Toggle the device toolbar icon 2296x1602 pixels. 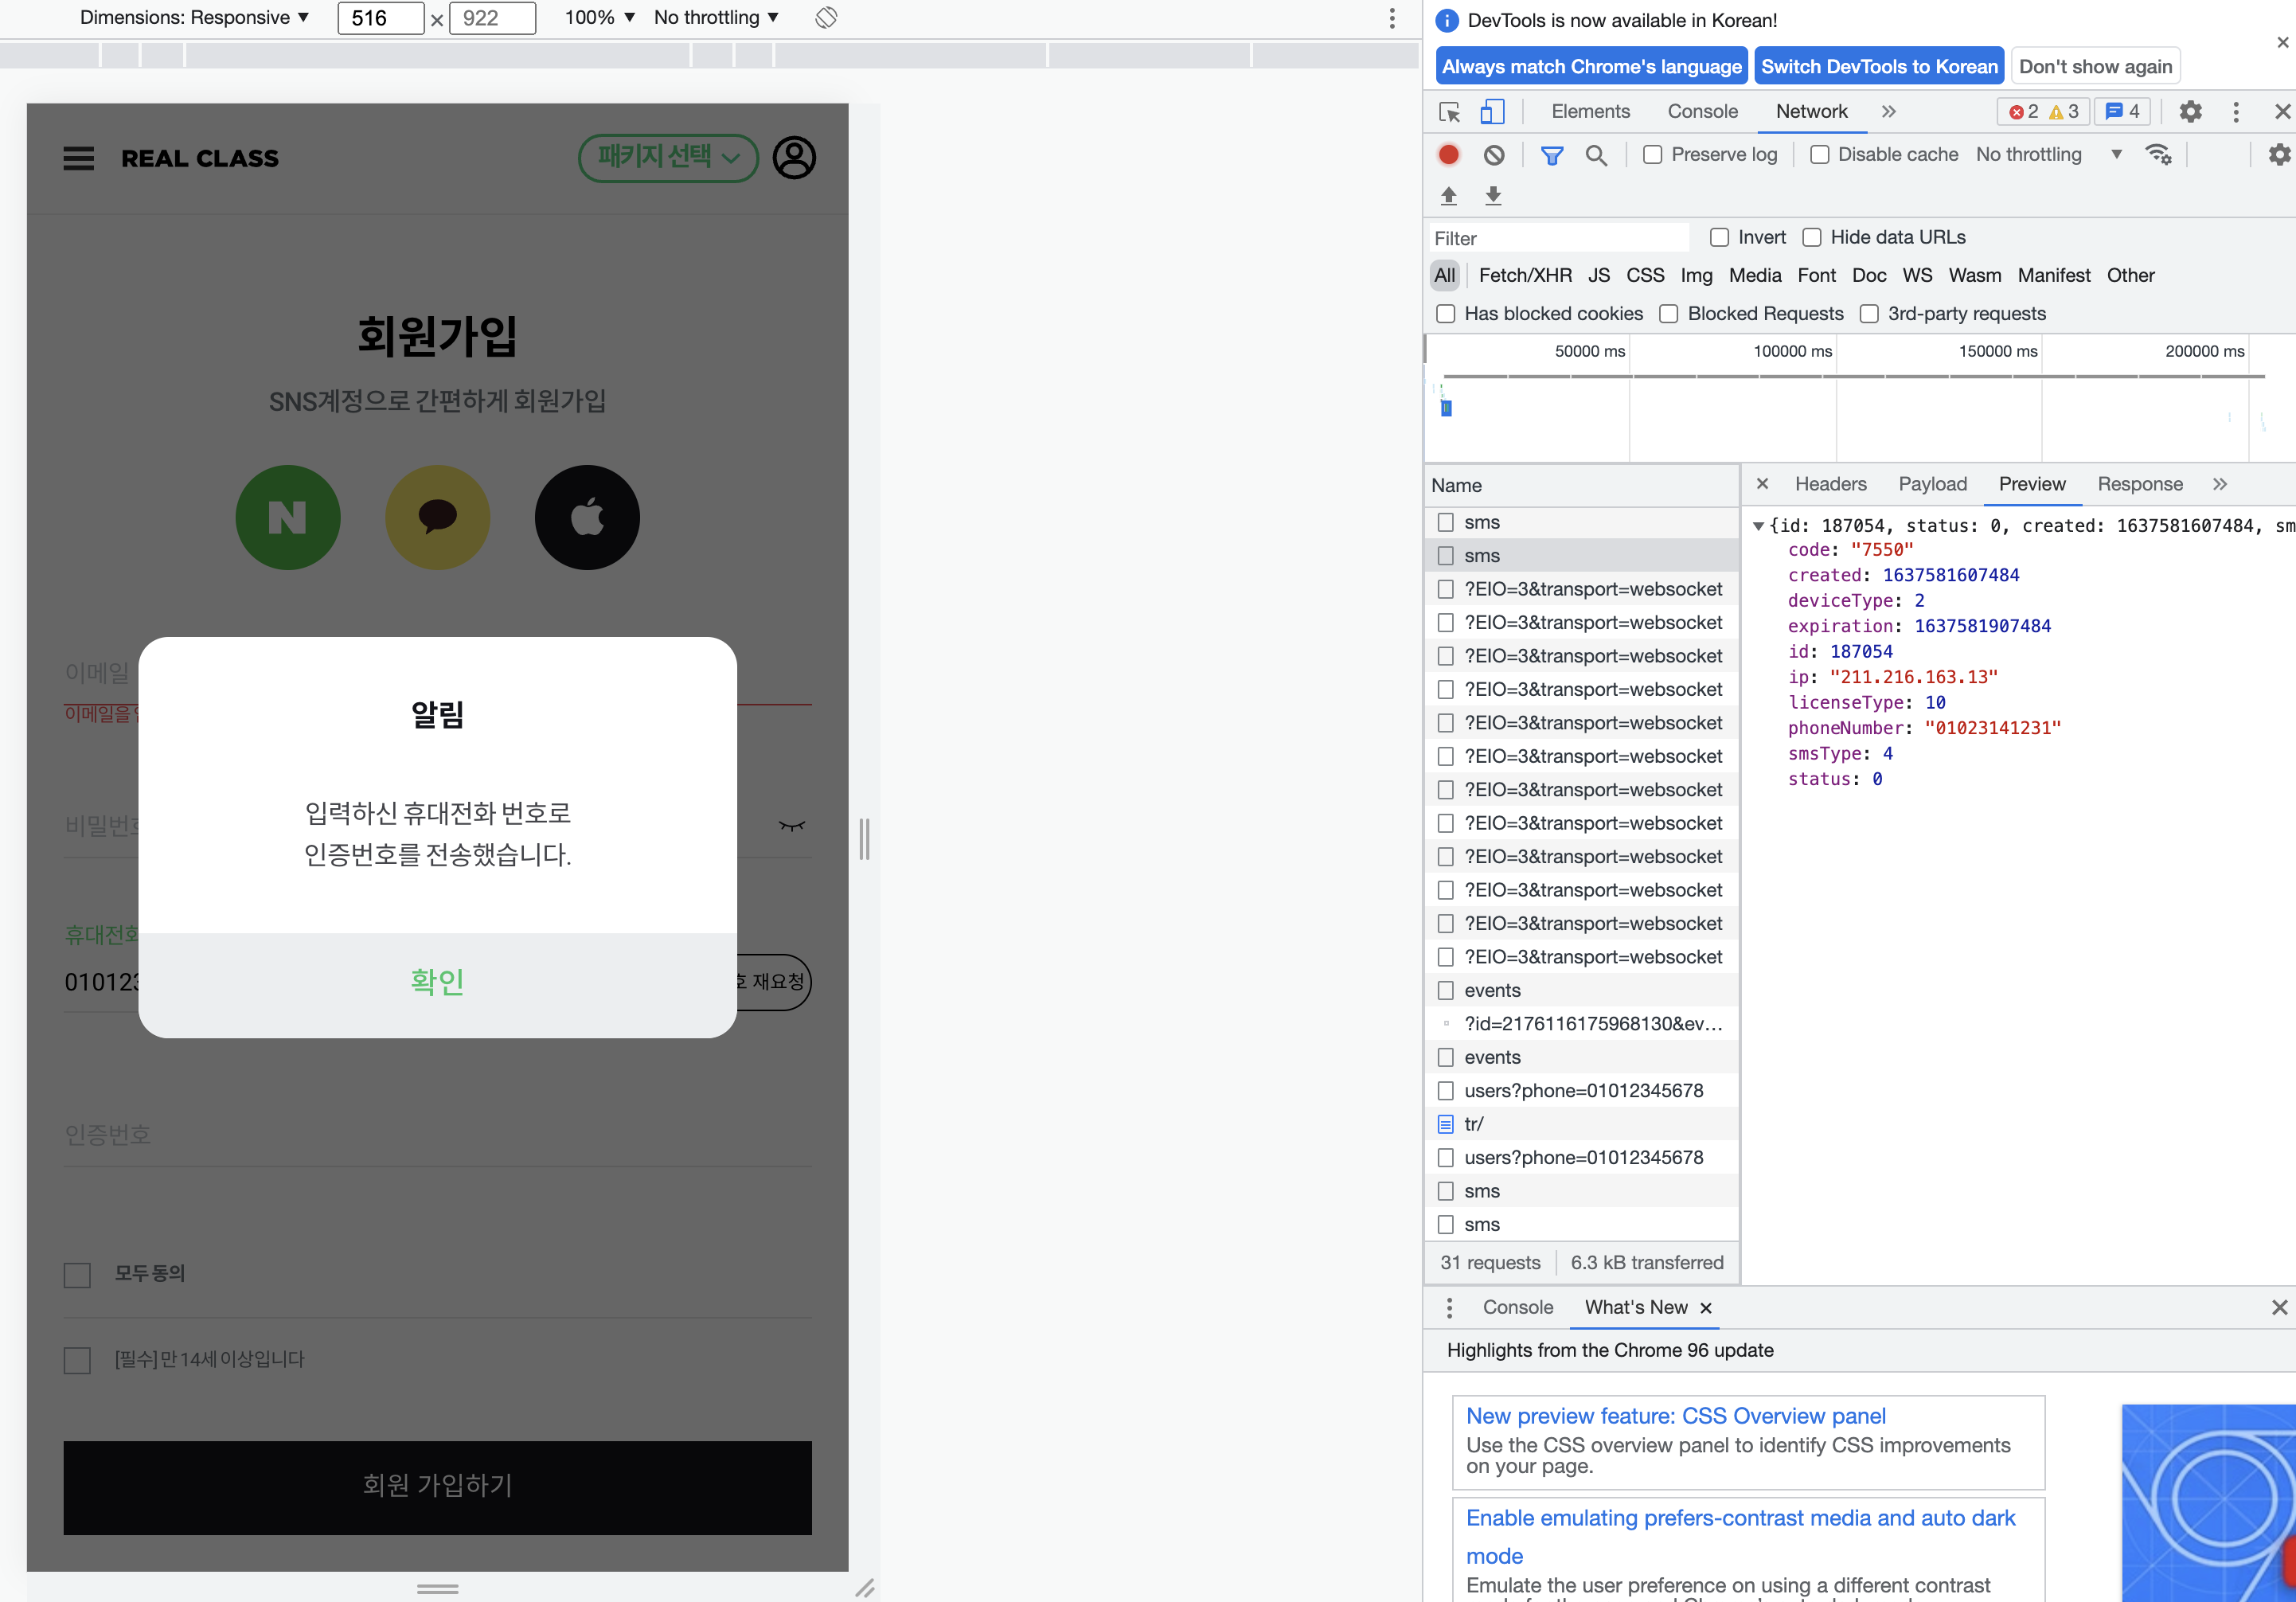1491,112
